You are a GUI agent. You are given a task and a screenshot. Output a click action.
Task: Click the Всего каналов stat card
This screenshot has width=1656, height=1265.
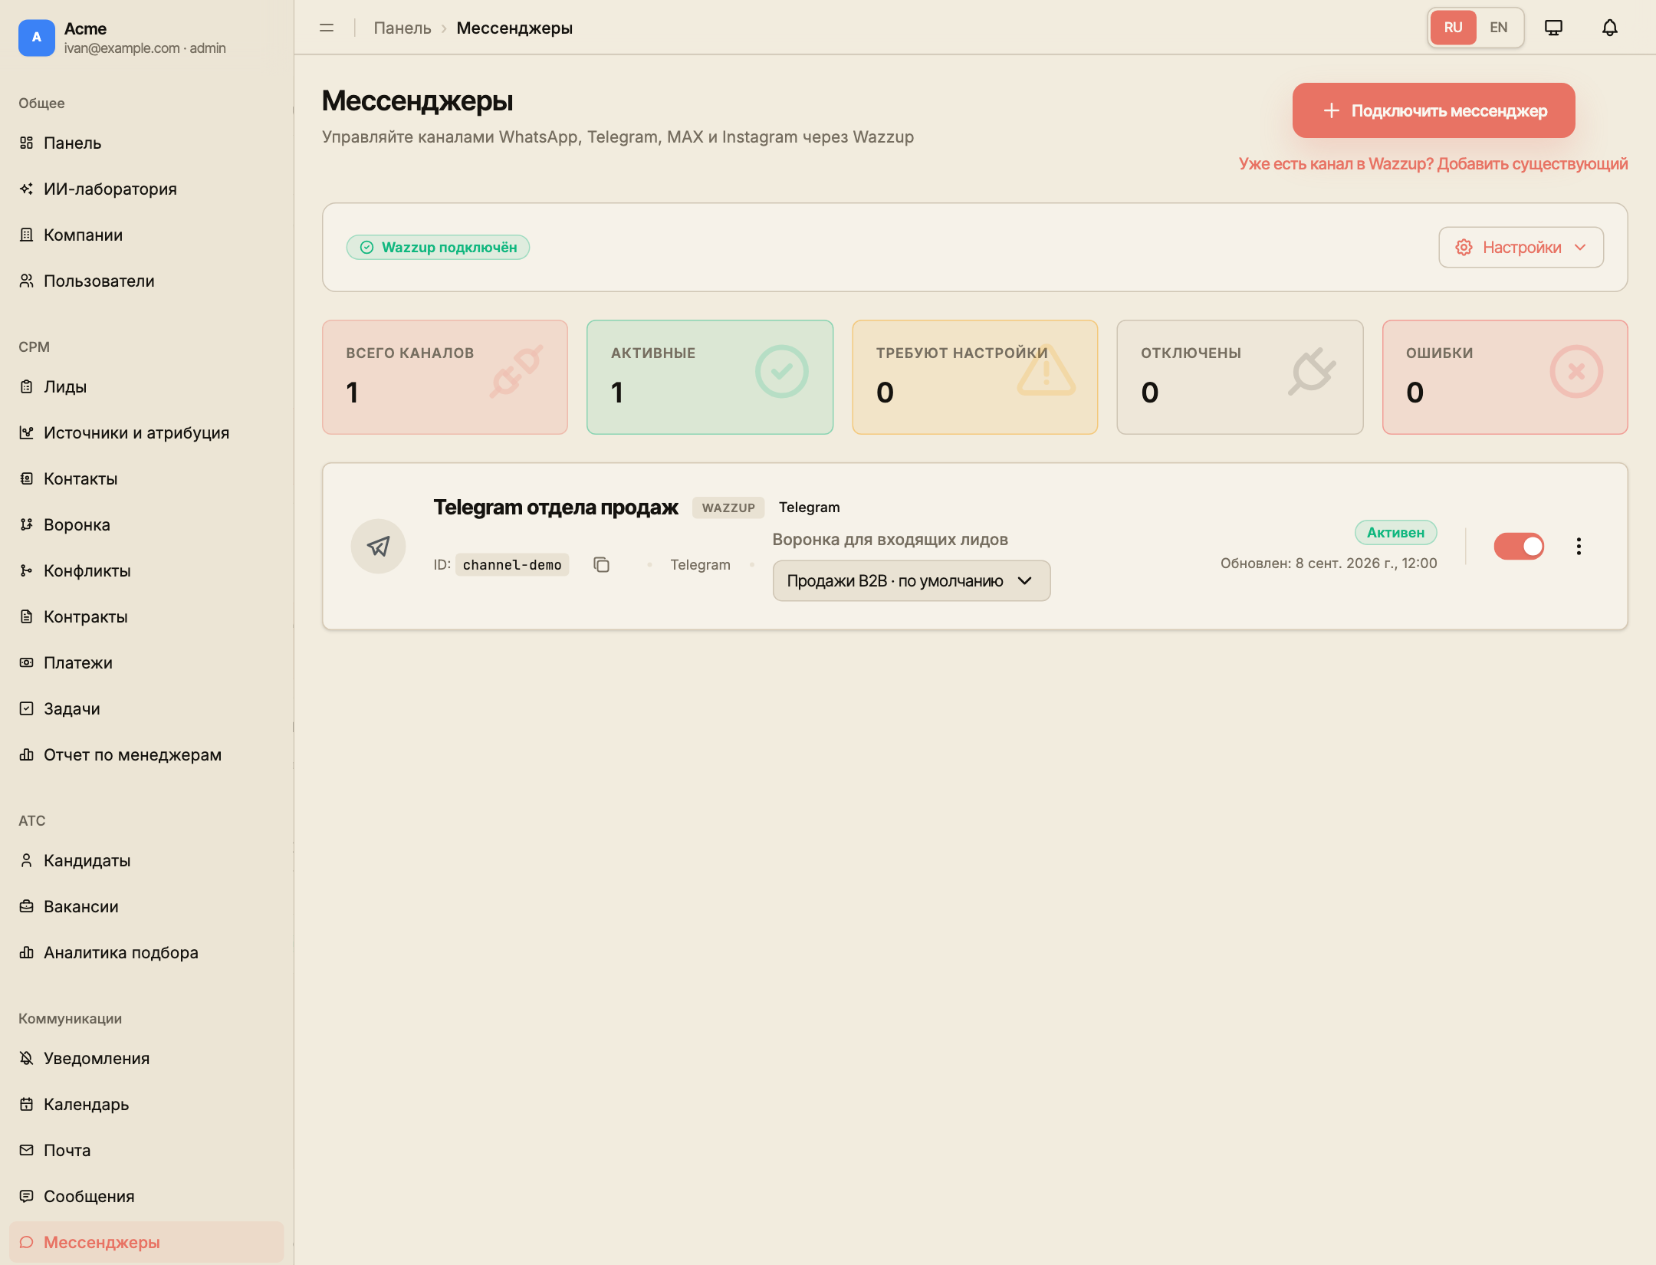click(x=445, y=377)
